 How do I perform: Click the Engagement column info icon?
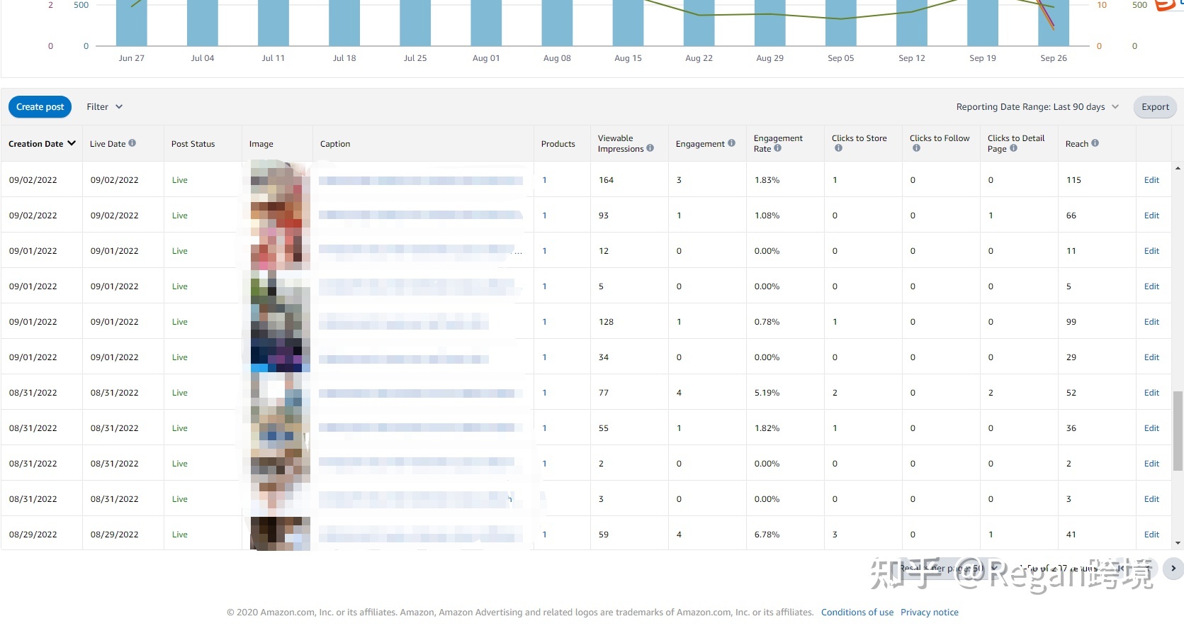pyautogui.click(x=731, y=143)
